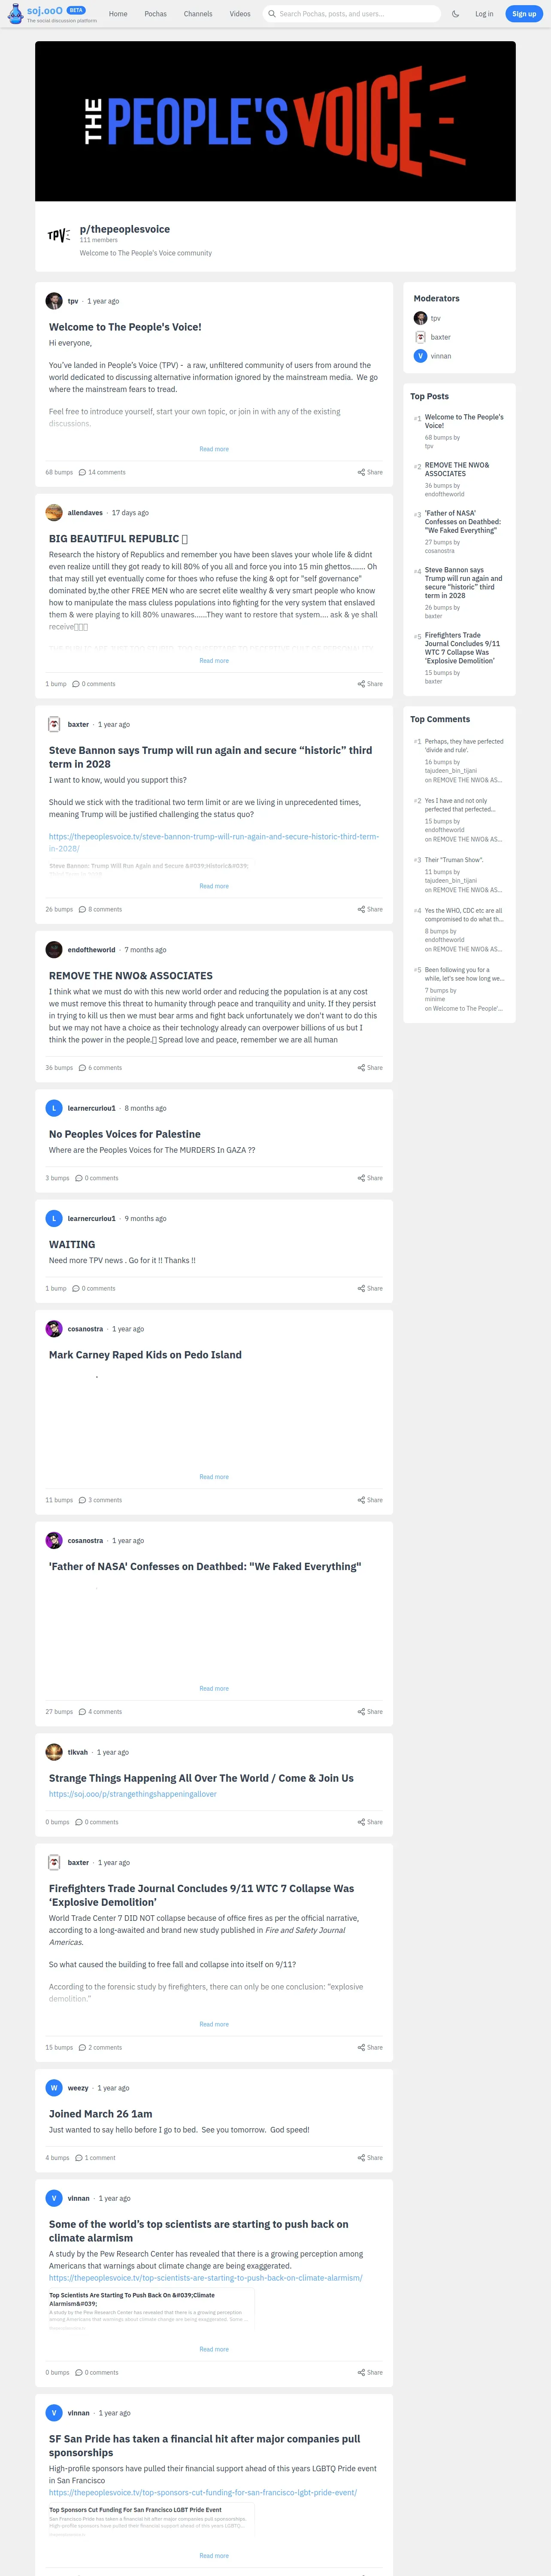Click baxter's avatar in Moderators list
The width and height of the screenshot is (551, 2576).
tap(420, 337)
